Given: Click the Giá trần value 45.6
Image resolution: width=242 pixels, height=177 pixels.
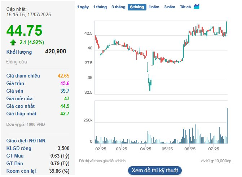Looking at the screenshot, I should click(x=65, y=83).
